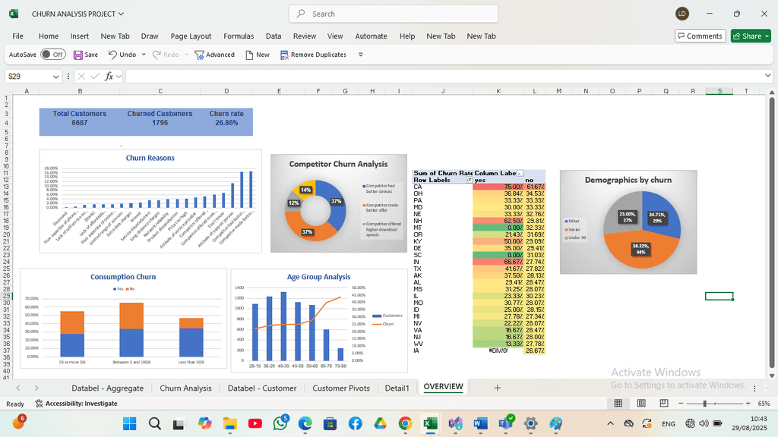
Task: Click the Remove Duplicates icon
Action: [x=285, y=55]
